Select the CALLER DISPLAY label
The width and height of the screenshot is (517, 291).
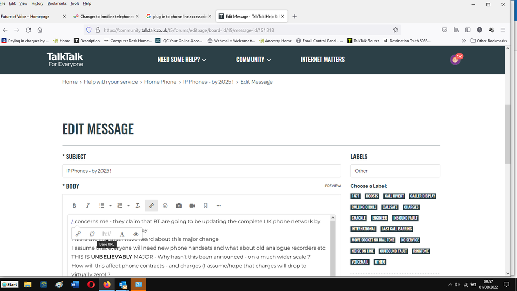pyautogui.click(x=423, y=196)
